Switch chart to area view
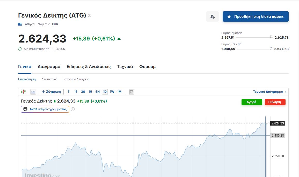The width and height of the screenshot is (299, 177). click(33, 92)
